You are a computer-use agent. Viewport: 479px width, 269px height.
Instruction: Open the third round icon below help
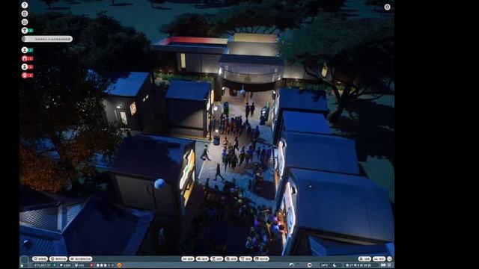coord(25,22)
